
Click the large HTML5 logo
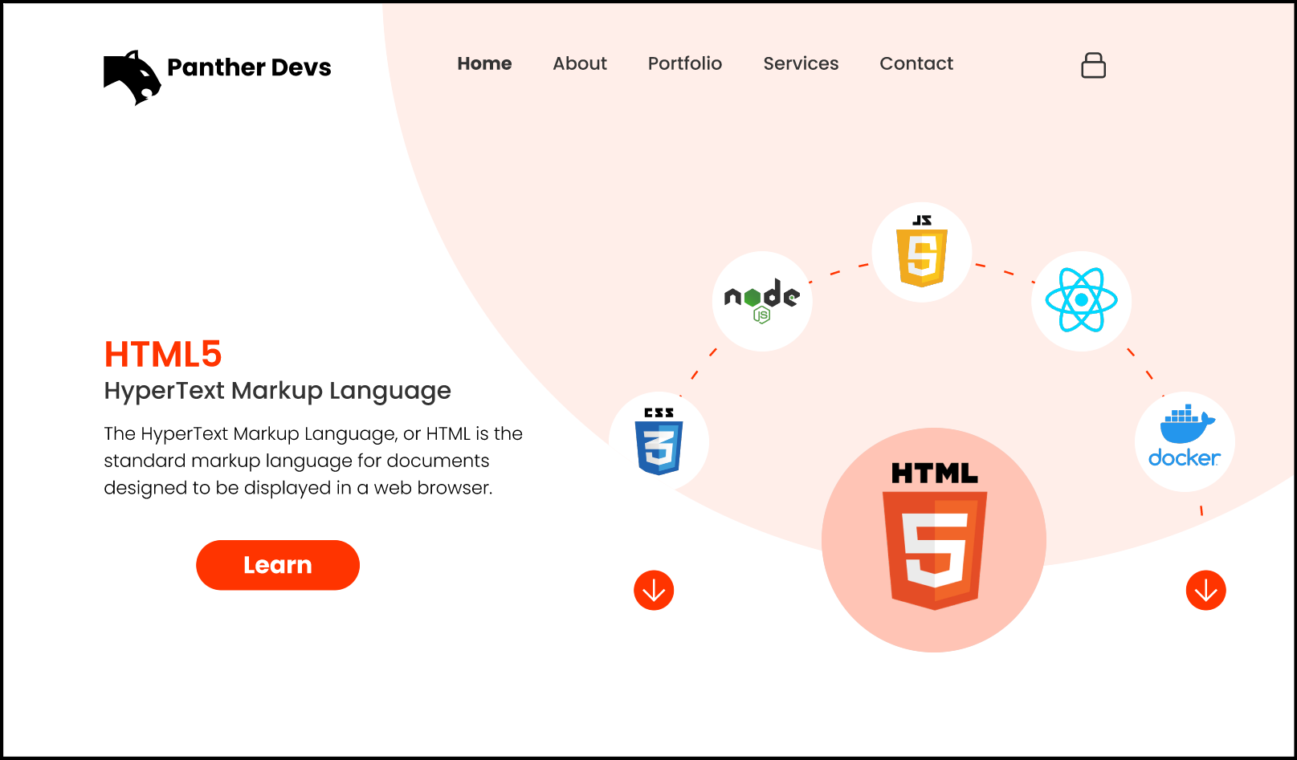(x=934, y=539)
